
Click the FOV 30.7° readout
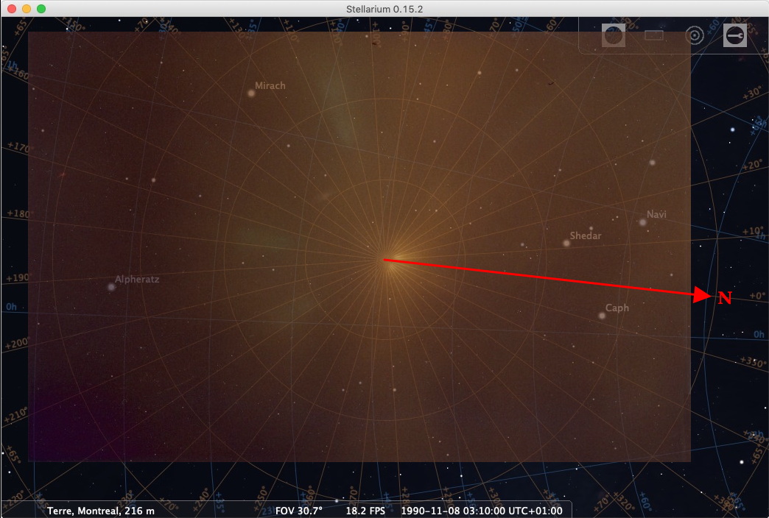click(298, 511)
